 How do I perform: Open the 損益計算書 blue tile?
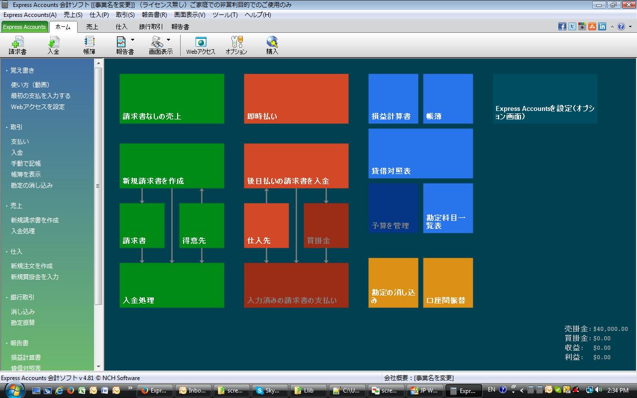[x=393, y=99]
